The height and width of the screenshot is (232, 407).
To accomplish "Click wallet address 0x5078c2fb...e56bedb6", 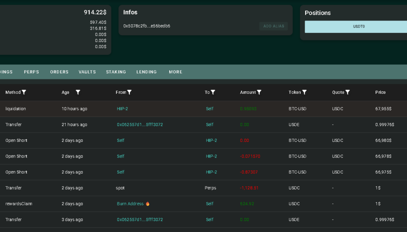I will pos(147,26).
